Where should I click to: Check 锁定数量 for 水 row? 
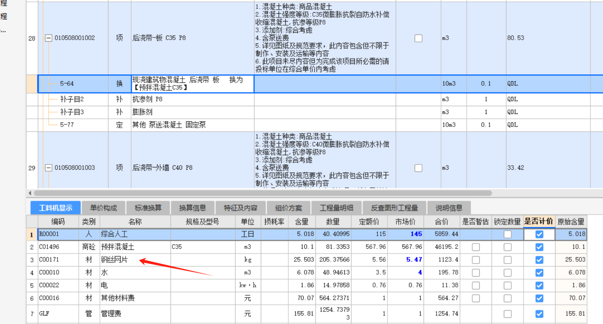point(508,273)
